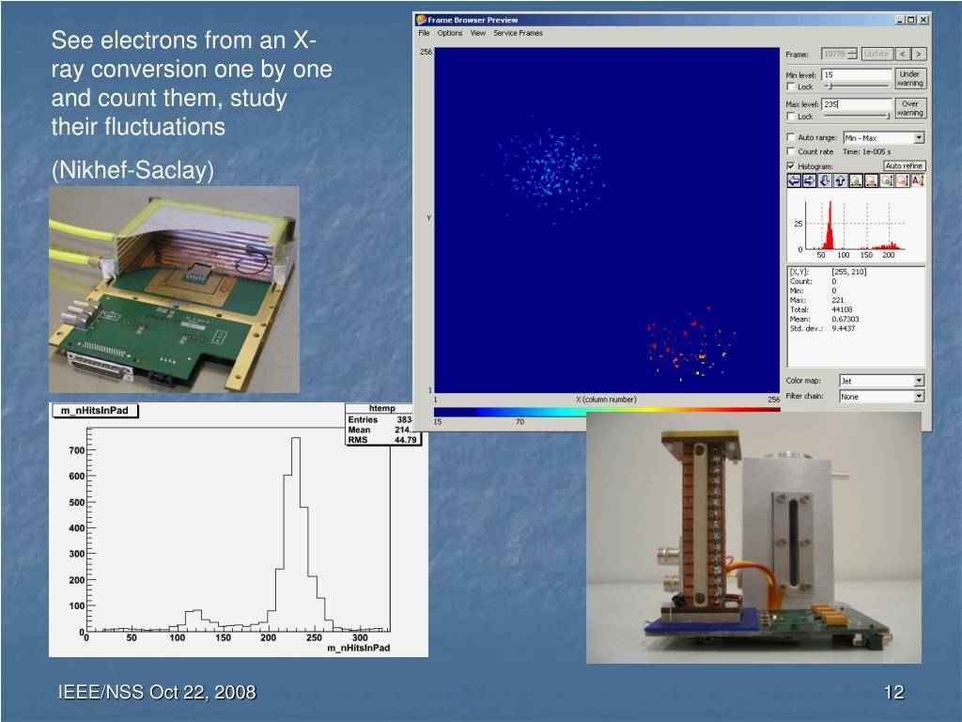
Task: Open the Auto range Min - Max dropdown
Action: pos(884,137)
